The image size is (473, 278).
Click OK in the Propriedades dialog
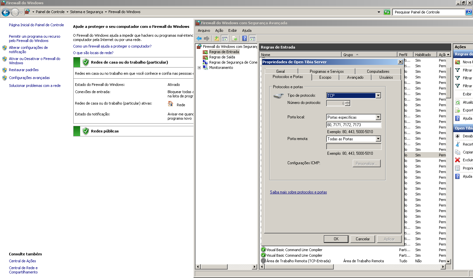tap(336, 239)
